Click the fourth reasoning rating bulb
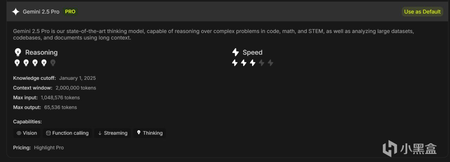The height and width of the screenshot is (162, 450). [x=44, y=63]
